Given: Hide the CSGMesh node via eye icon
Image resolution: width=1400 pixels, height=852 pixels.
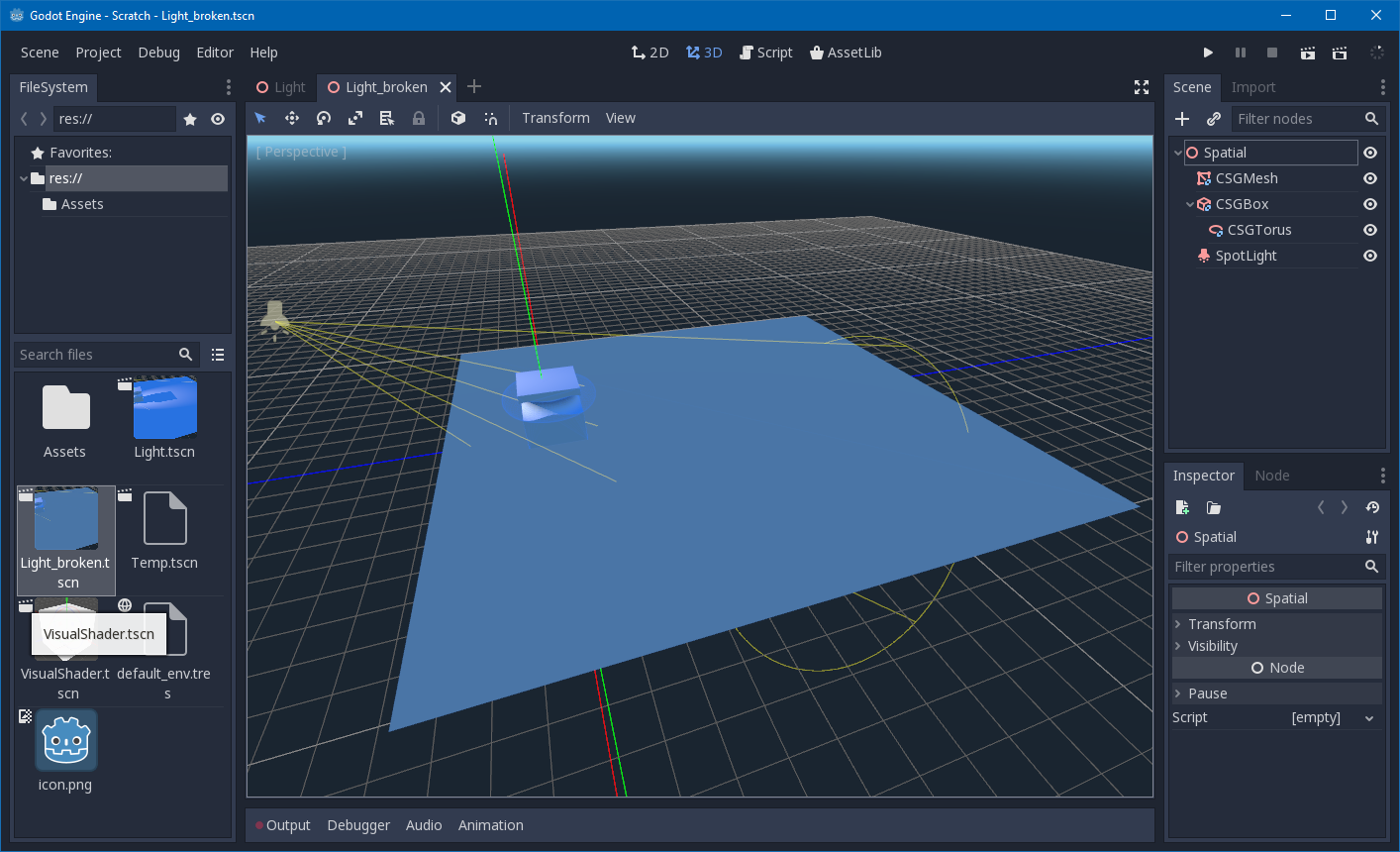Looking at the screenshot, I should pyautogui.click(x=1369, y=178).
